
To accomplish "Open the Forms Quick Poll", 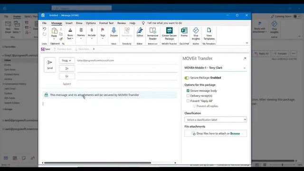I will 184,32.
